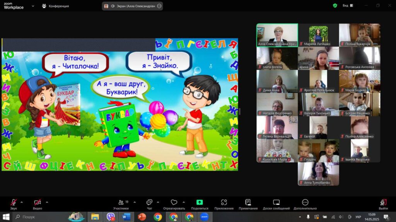Open the Чат chat panel
Screen dimensions: 396x222
pyautogui.click(x=150, y=204)
